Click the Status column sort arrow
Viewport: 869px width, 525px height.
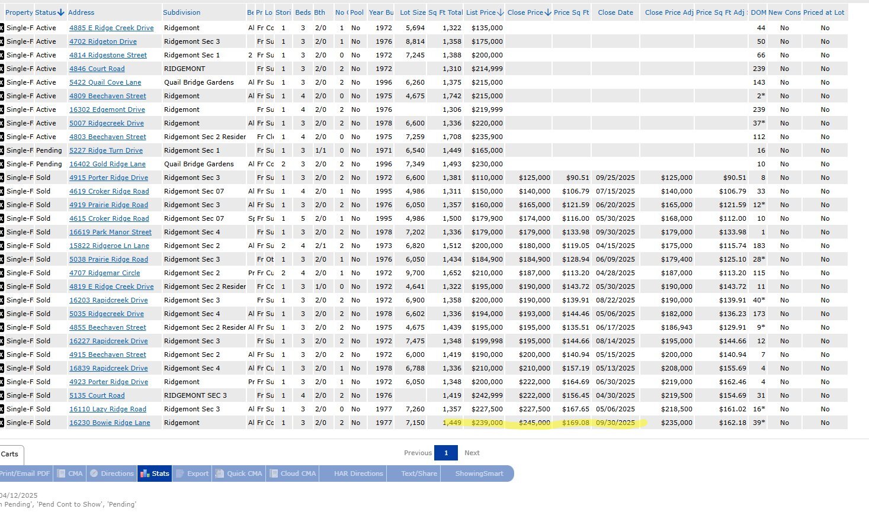61,12
